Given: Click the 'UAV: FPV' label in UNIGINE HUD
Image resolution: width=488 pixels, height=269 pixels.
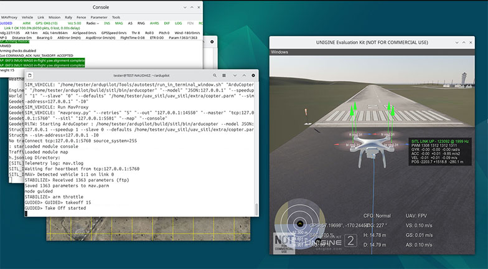Looking at the screenshot, I should click(x=416, y=215).
